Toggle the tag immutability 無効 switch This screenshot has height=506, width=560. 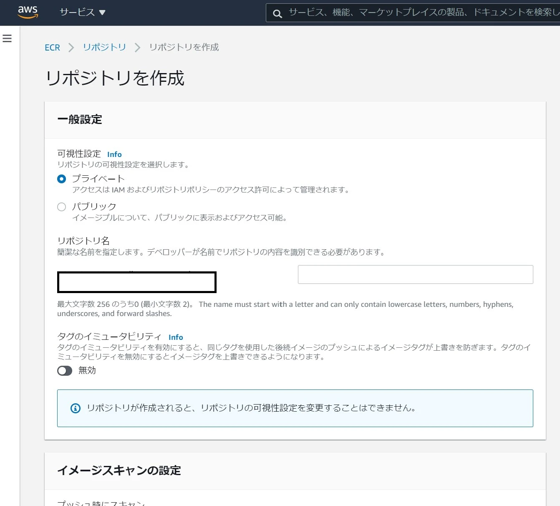tap(65, 371)
